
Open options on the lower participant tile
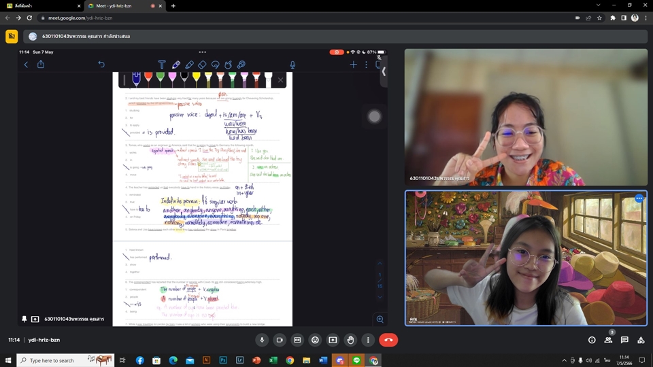click(639, 198)
